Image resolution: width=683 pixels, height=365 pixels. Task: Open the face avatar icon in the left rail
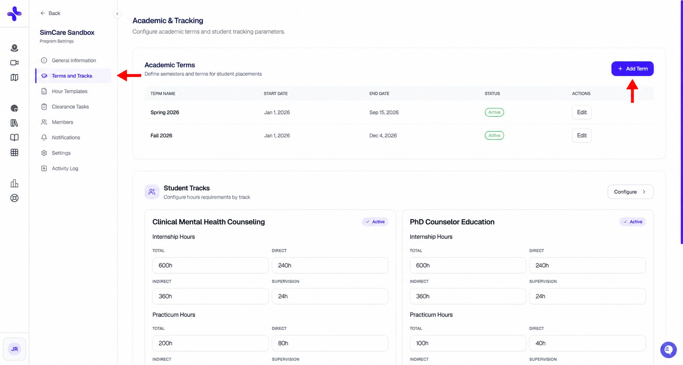[x=14, y=48]
